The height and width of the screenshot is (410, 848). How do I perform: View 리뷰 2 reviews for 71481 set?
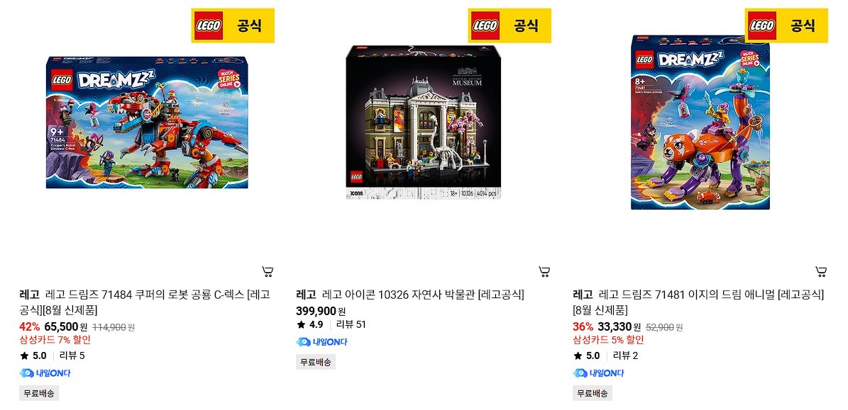(x=625, y=355)
